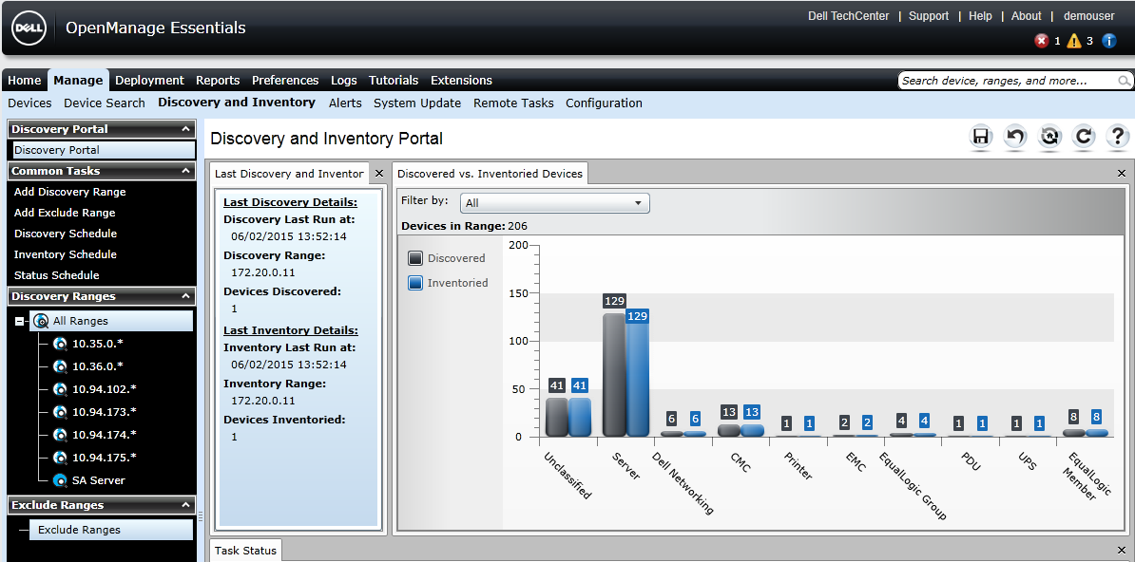The width and height of the screenshot is (1135, 562).
Task: Click the range icon beside 10.94.174.*
Action: coord(60,435)
